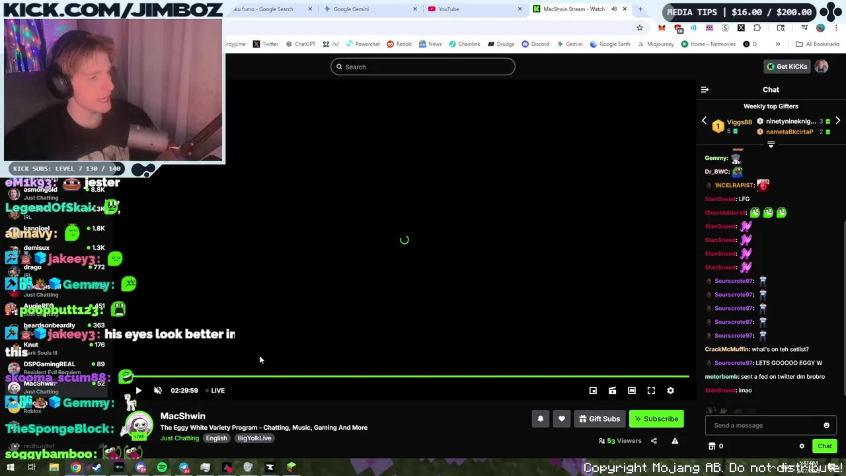Viewport: 846px width, 476px height.
Task: Open motorbomb username in chat
Action: pyautogui.click(x=720, y=376)
